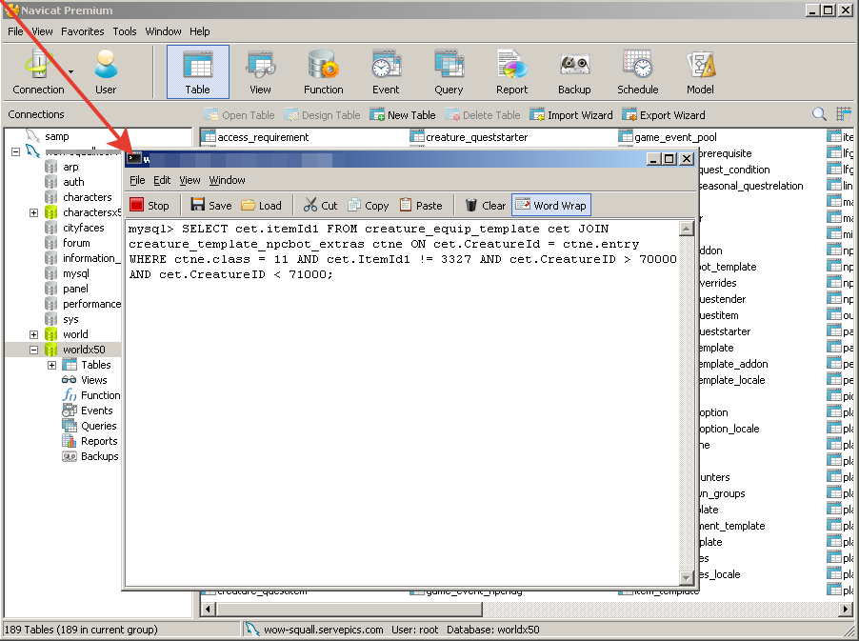The image size is (859, 641).
Task: Cut selected console text
Action: point(321,206)
